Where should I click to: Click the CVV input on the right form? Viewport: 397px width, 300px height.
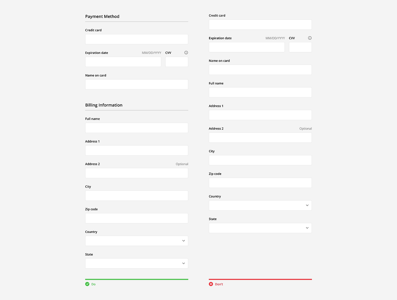[300, 47]
